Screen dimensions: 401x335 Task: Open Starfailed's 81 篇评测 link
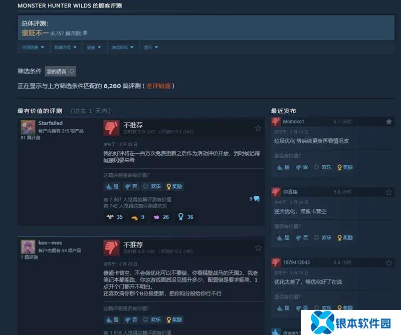[x=31, y=138]
